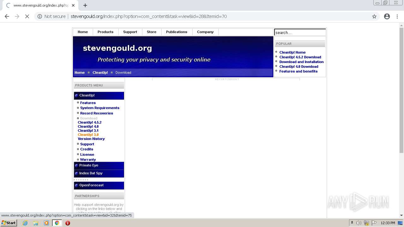
Task: Open the CleanUp! 4.0 Download popular link
Action: [x=299, y=67]
